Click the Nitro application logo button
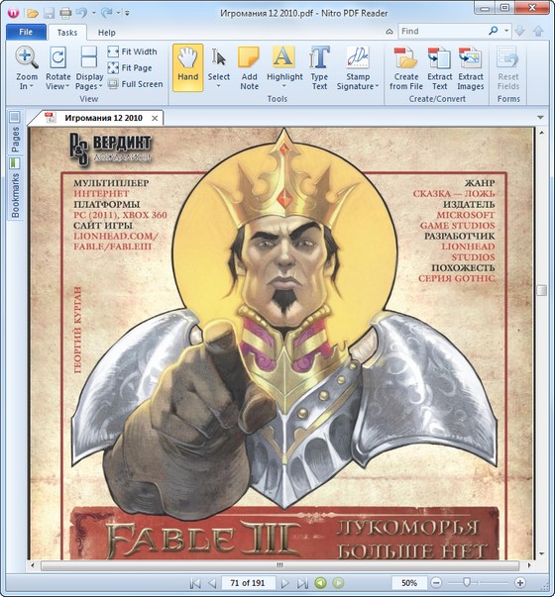555x597 pixels. pos(14,13)
